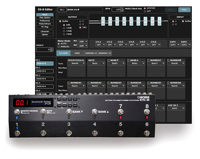Select MANUAL mixer mode

point(59,47)
